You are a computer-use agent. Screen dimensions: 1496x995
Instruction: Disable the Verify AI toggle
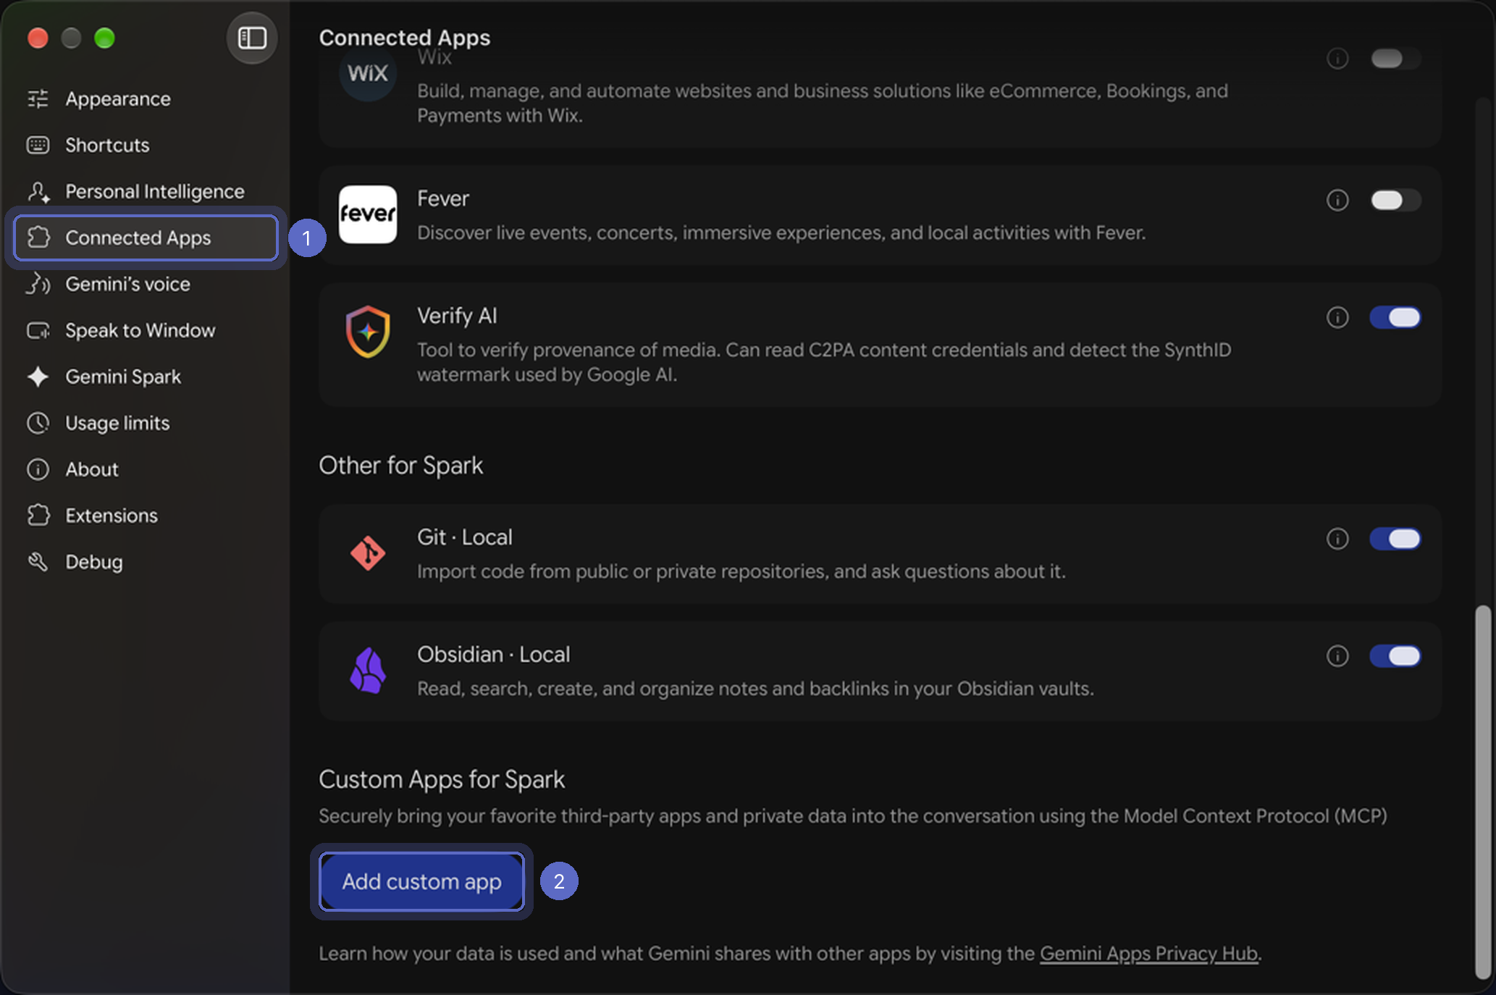1395,317
